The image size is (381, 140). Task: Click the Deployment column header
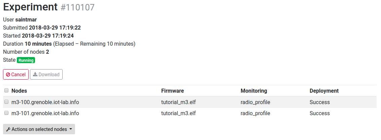324,91
